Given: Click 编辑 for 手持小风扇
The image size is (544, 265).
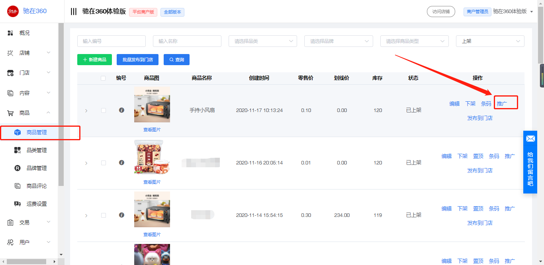Looking at the screenshot, I should tap(454, 104).
